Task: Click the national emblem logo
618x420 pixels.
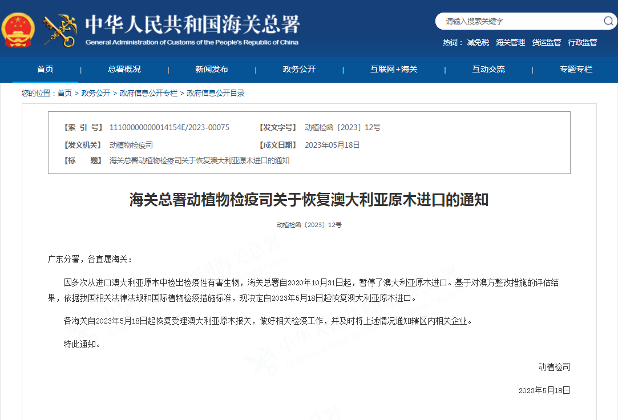Action: pos(18,29)
